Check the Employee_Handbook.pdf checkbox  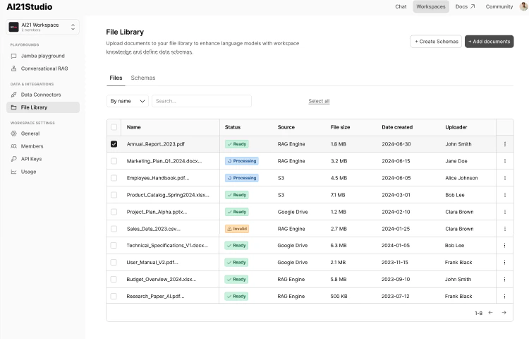click(114, 178)
